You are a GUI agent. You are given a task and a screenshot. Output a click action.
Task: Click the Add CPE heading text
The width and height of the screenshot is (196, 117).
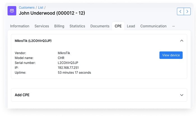point(22,95)
